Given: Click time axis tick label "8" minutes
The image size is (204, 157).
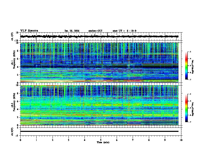Looking at the screenshot, I should [149, 140].
